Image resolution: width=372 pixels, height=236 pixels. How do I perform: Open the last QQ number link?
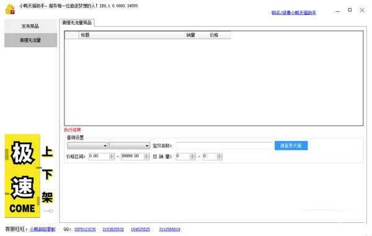point(170,229)
